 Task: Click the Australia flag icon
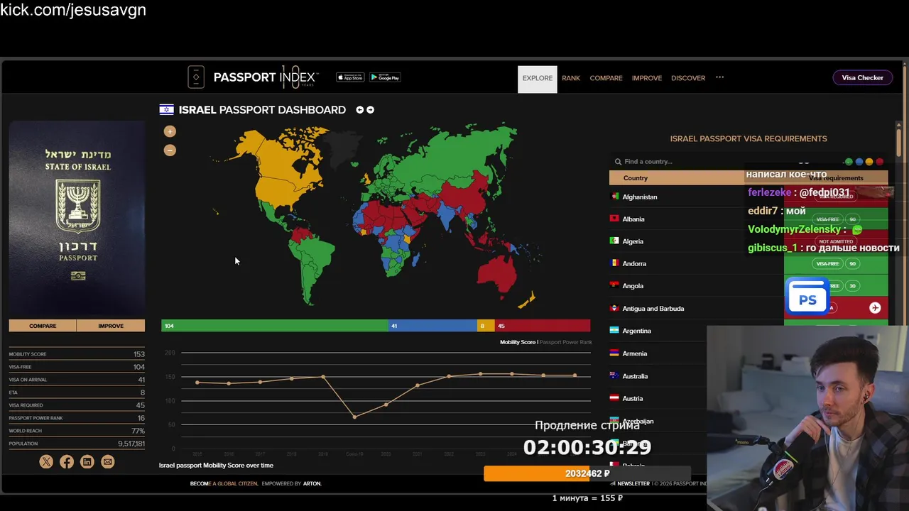614,375
